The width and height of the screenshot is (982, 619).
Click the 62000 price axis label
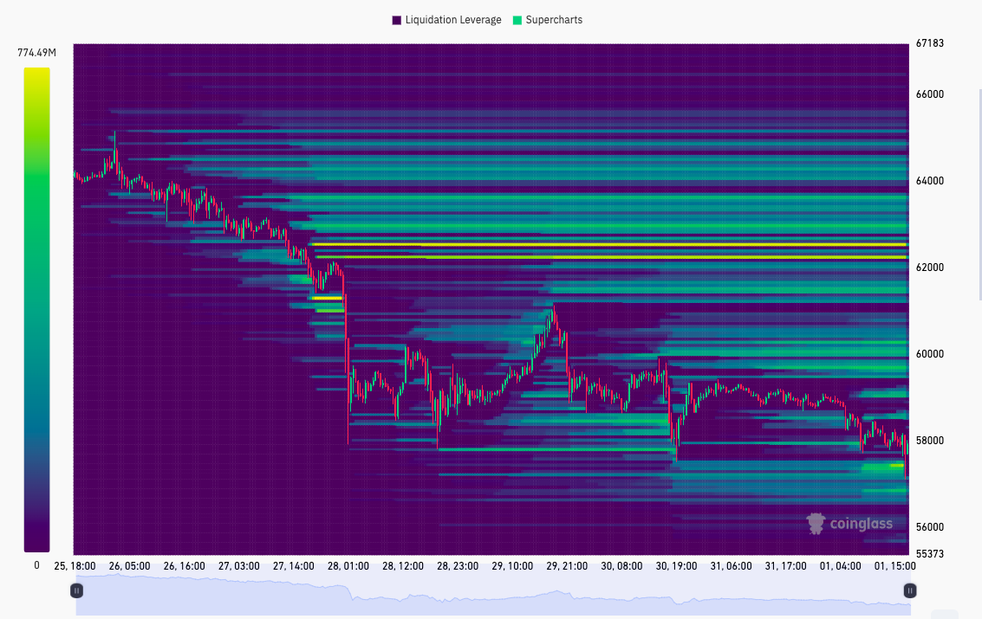tap(929, 268)
